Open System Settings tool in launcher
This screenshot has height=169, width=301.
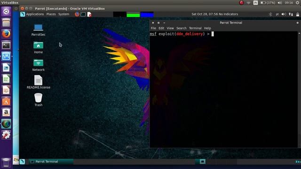6,135
